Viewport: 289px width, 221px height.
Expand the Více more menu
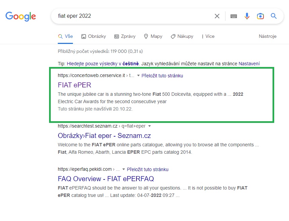(208, 36)
